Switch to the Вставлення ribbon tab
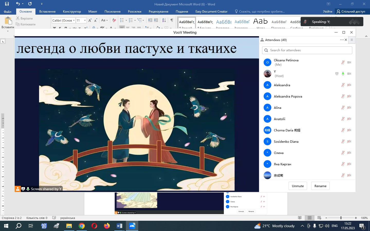Screen dimensions: 370x231 coord(47,12)
